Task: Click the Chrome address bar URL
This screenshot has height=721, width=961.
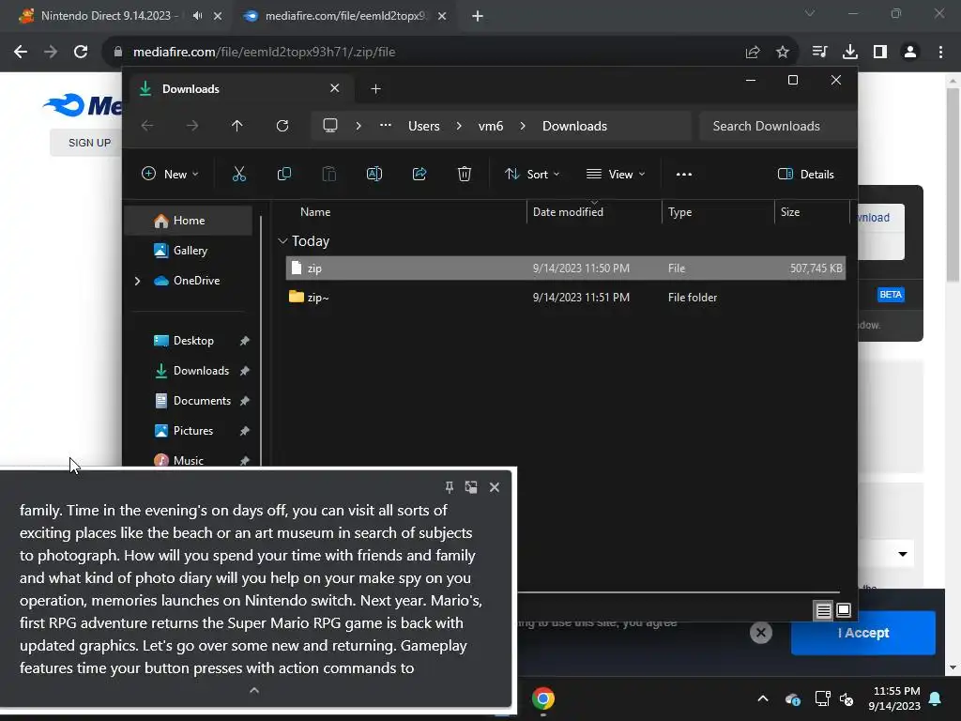Action: tap(264, 52)
